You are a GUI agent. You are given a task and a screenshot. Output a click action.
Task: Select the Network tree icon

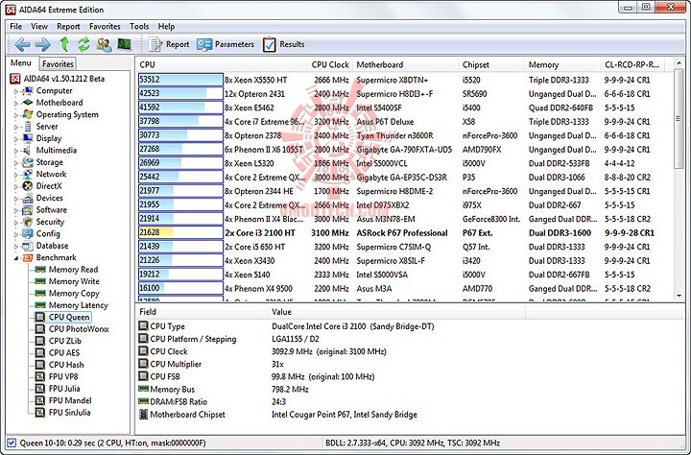[x=28, y=174]
